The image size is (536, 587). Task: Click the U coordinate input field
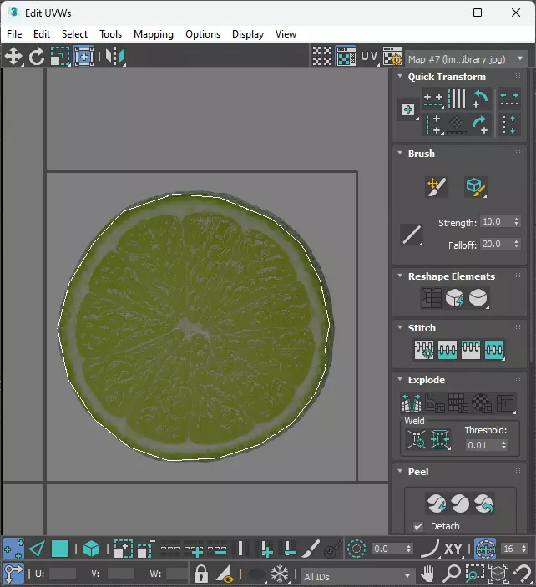(x=63, y=574)
